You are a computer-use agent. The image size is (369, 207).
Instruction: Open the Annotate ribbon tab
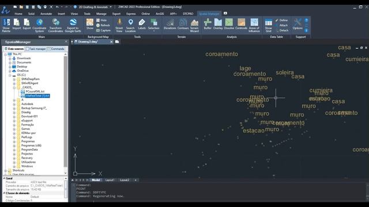click(x=46, y=14)
